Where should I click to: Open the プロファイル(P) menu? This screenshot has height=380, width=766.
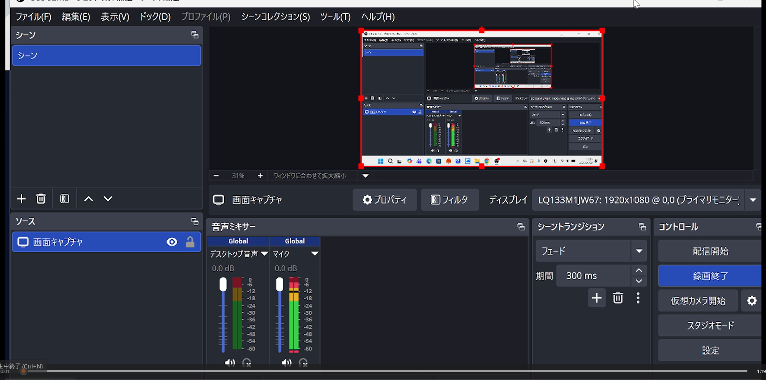click(206, 16)
